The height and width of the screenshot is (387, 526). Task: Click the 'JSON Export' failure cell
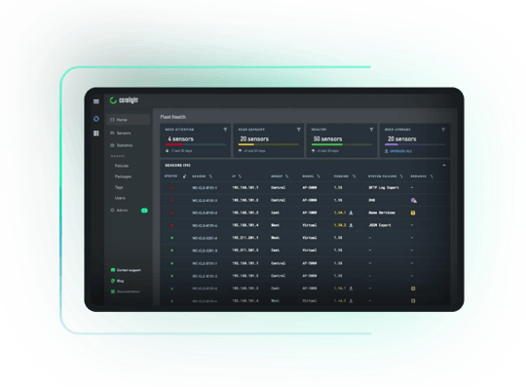click(x=380, y=225)
